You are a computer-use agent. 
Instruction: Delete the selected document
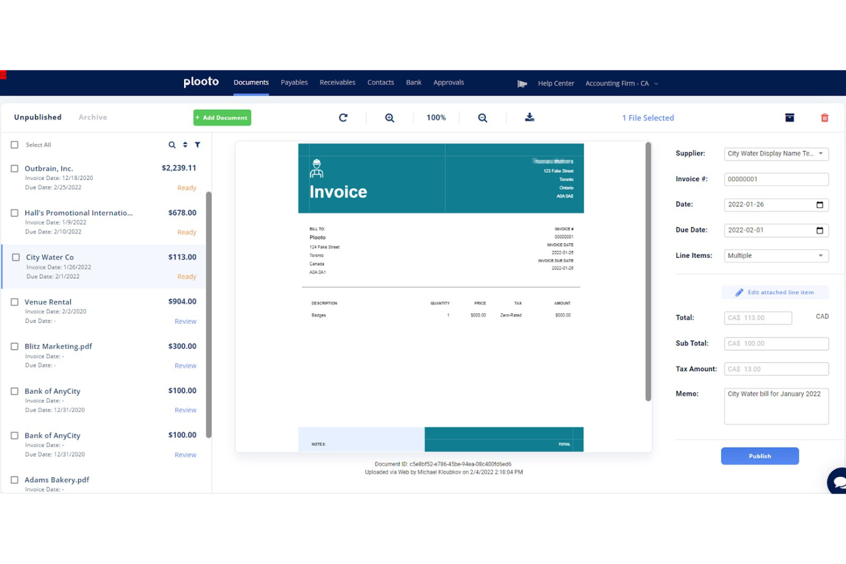[x=825, y=117]
